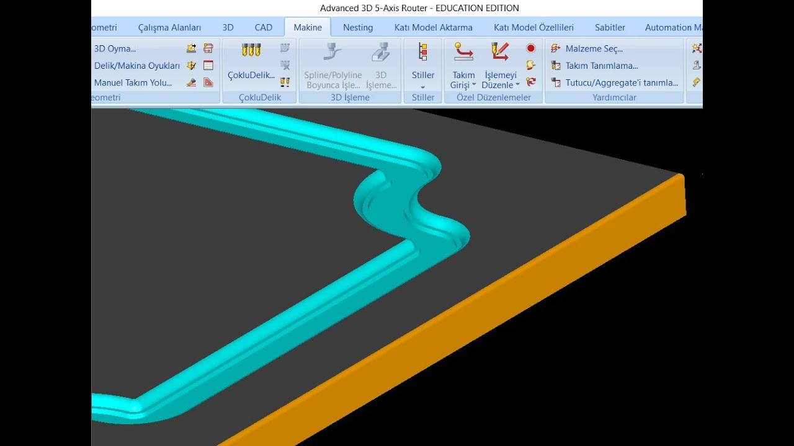Image resolution: width=794 pixels, height=446 pixels.
Task: Switch to the Sabitler tab
Action: (610, 27)
